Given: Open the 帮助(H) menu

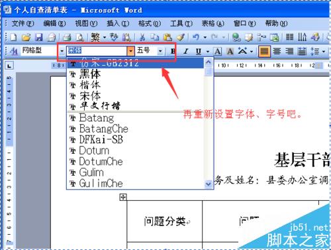Looking at the screenshot, I should click(276, 23).
